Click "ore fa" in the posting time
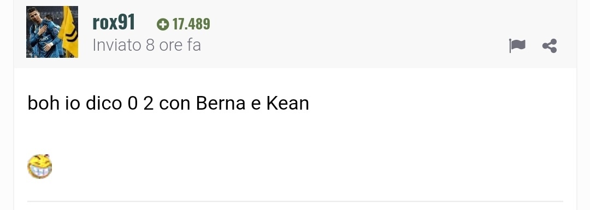This screenshot has height=210, width=590. point(180,45)
